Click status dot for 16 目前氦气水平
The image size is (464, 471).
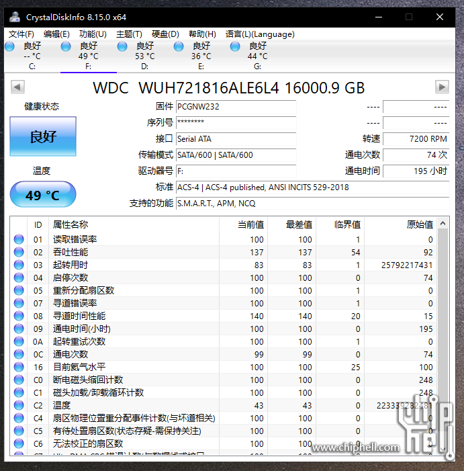19,367
